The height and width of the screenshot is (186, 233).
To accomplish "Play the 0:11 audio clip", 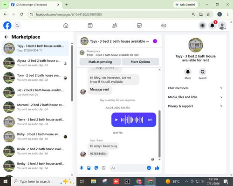I will pos(116,120).
